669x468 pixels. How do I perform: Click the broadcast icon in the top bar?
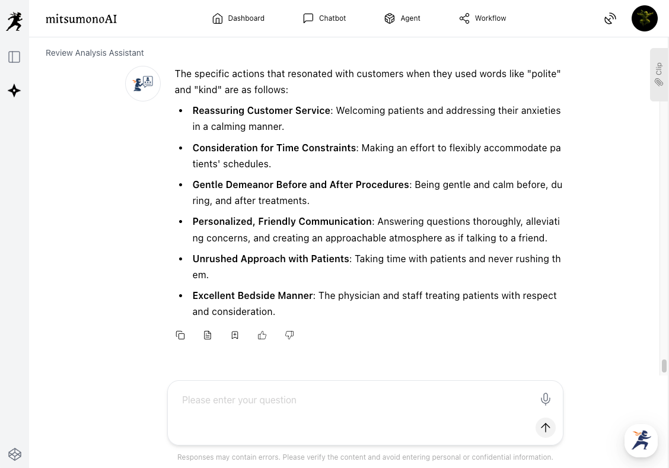(x=610, y=18)
